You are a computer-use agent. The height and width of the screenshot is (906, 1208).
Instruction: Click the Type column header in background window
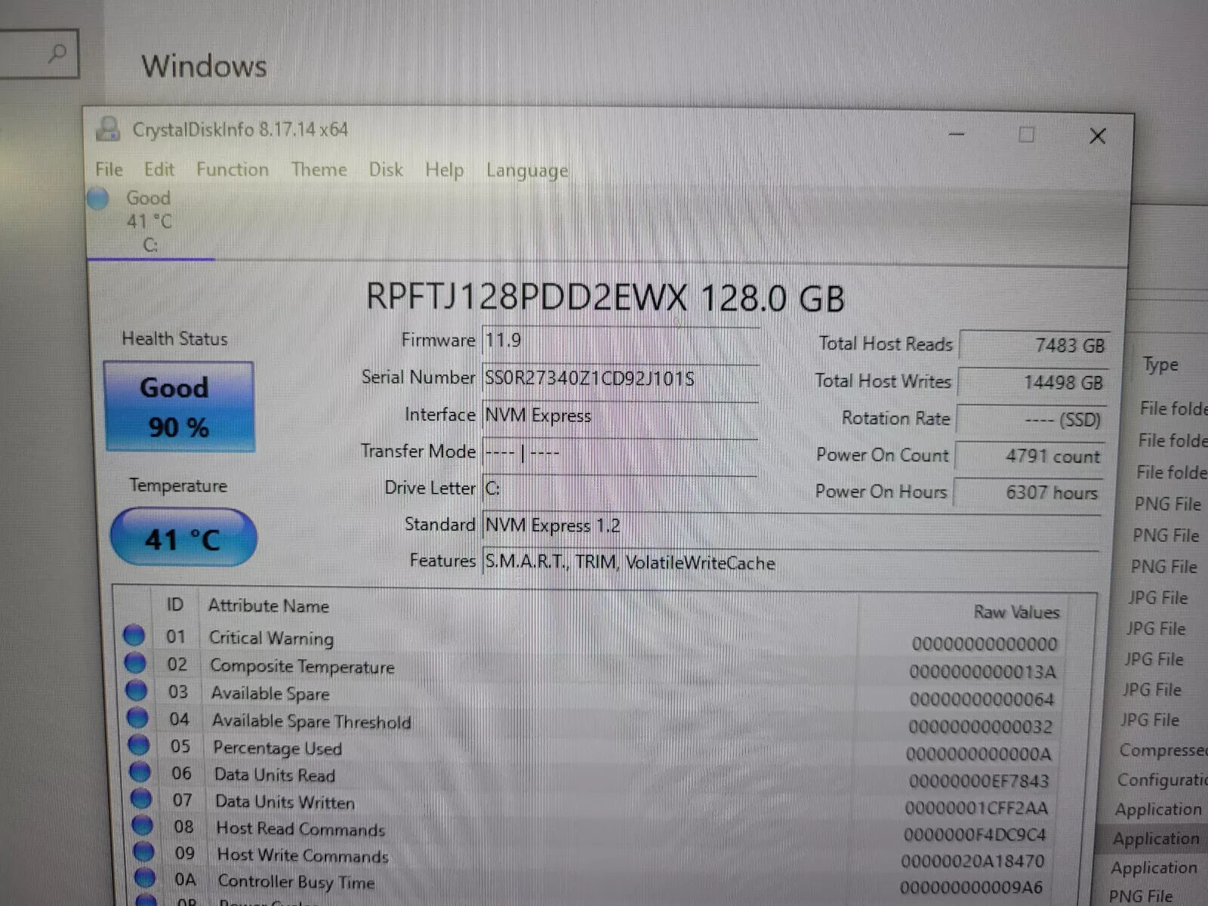[1160, 365]
